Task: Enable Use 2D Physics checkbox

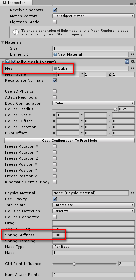Action: tap(55, 91)
